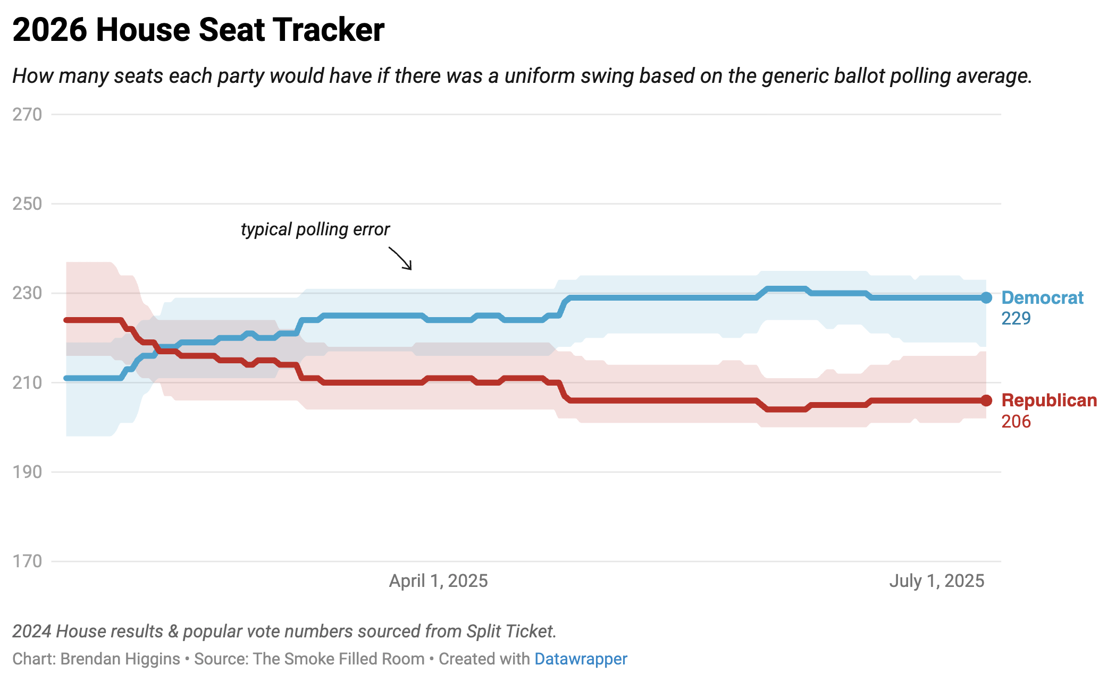Click the July 1, 2025 axis label
The height and width of the screenshot is (682, 1108).
pyautogui.click(x=937, y=581)
